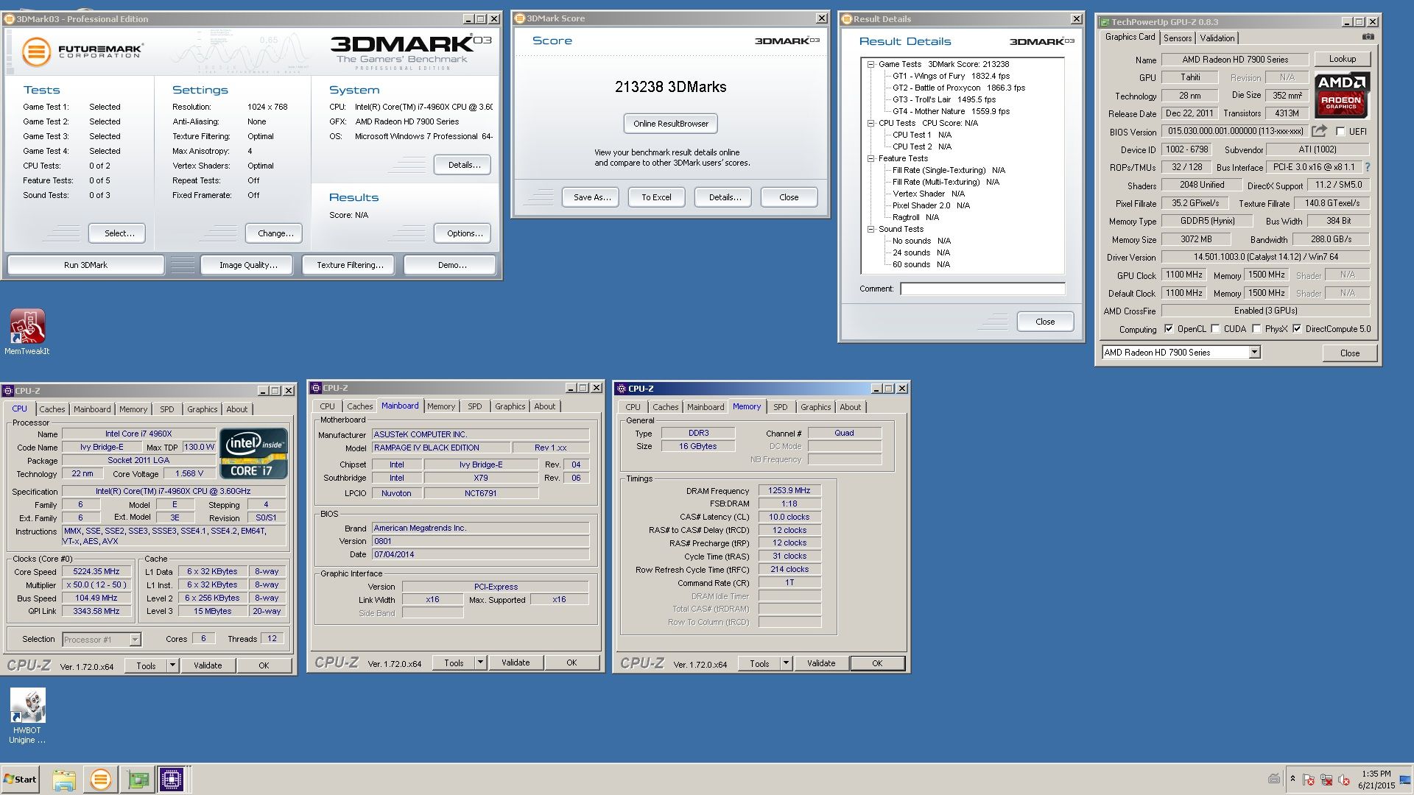The image size is (1414, 795).
Task: Toggle the UEFI checkbox in GPU-Z
Action: coord(1340,131)
